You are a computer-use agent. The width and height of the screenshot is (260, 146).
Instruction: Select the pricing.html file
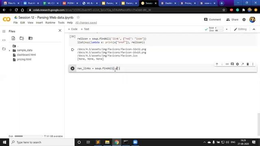[22, 60]
